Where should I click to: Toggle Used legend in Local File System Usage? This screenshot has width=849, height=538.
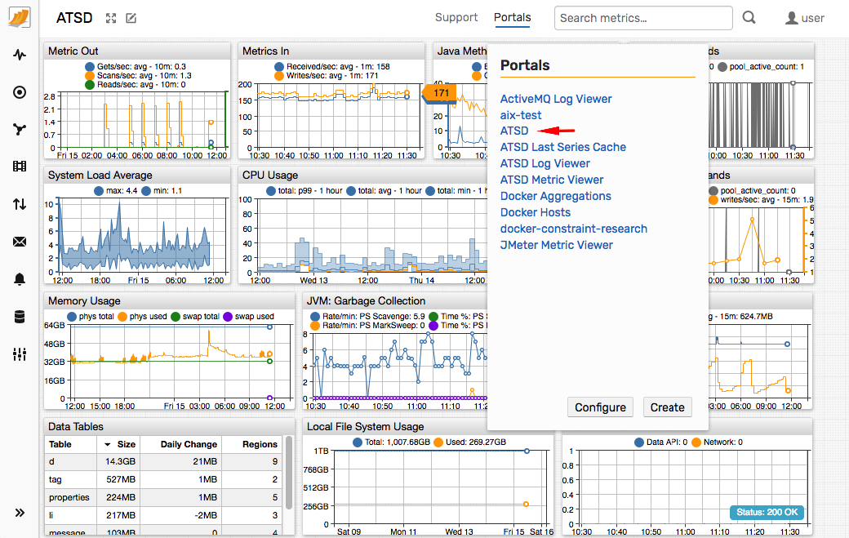click(469, 442)
